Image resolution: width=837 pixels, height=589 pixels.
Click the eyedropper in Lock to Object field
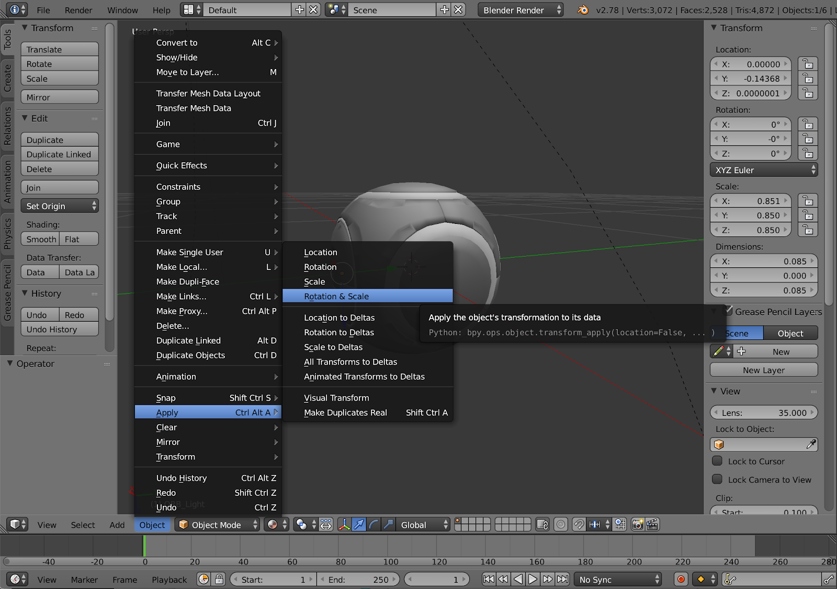point(811,444)
